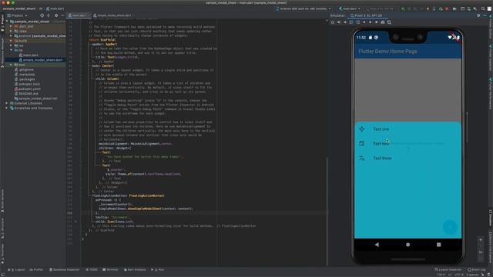Open Project panel gear options
The image size is (493, 277).
[56, 15]
